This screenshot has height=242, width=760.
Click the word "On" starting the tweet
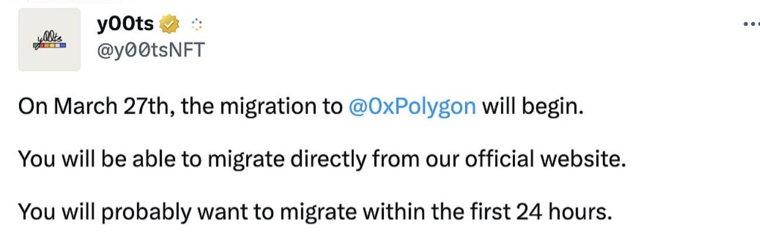coord(30,108)
